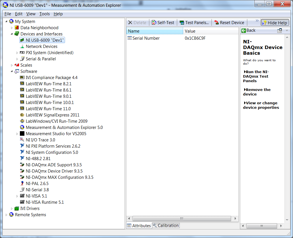Switch to the Calibration tab
This screenshot has height=238, width=293.
point(166,226)
